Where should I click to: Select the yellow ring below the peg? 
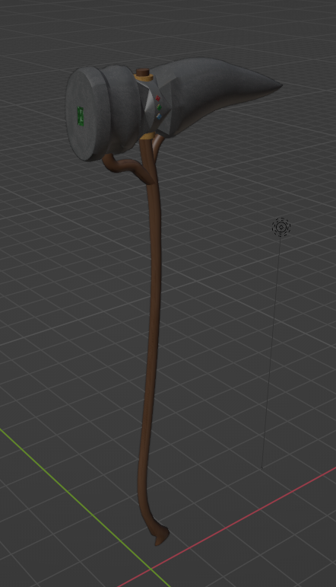coord(144,78)
